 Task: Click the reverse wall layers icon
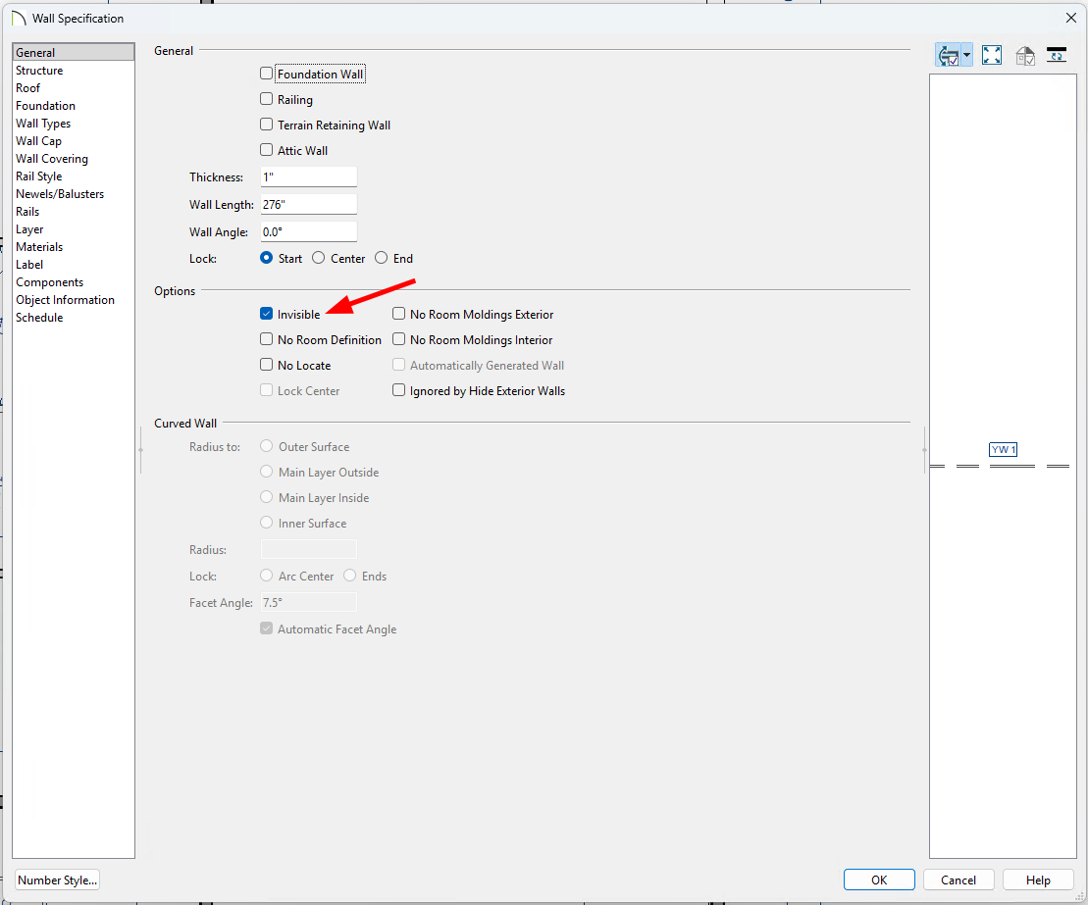pos(1057,56)
